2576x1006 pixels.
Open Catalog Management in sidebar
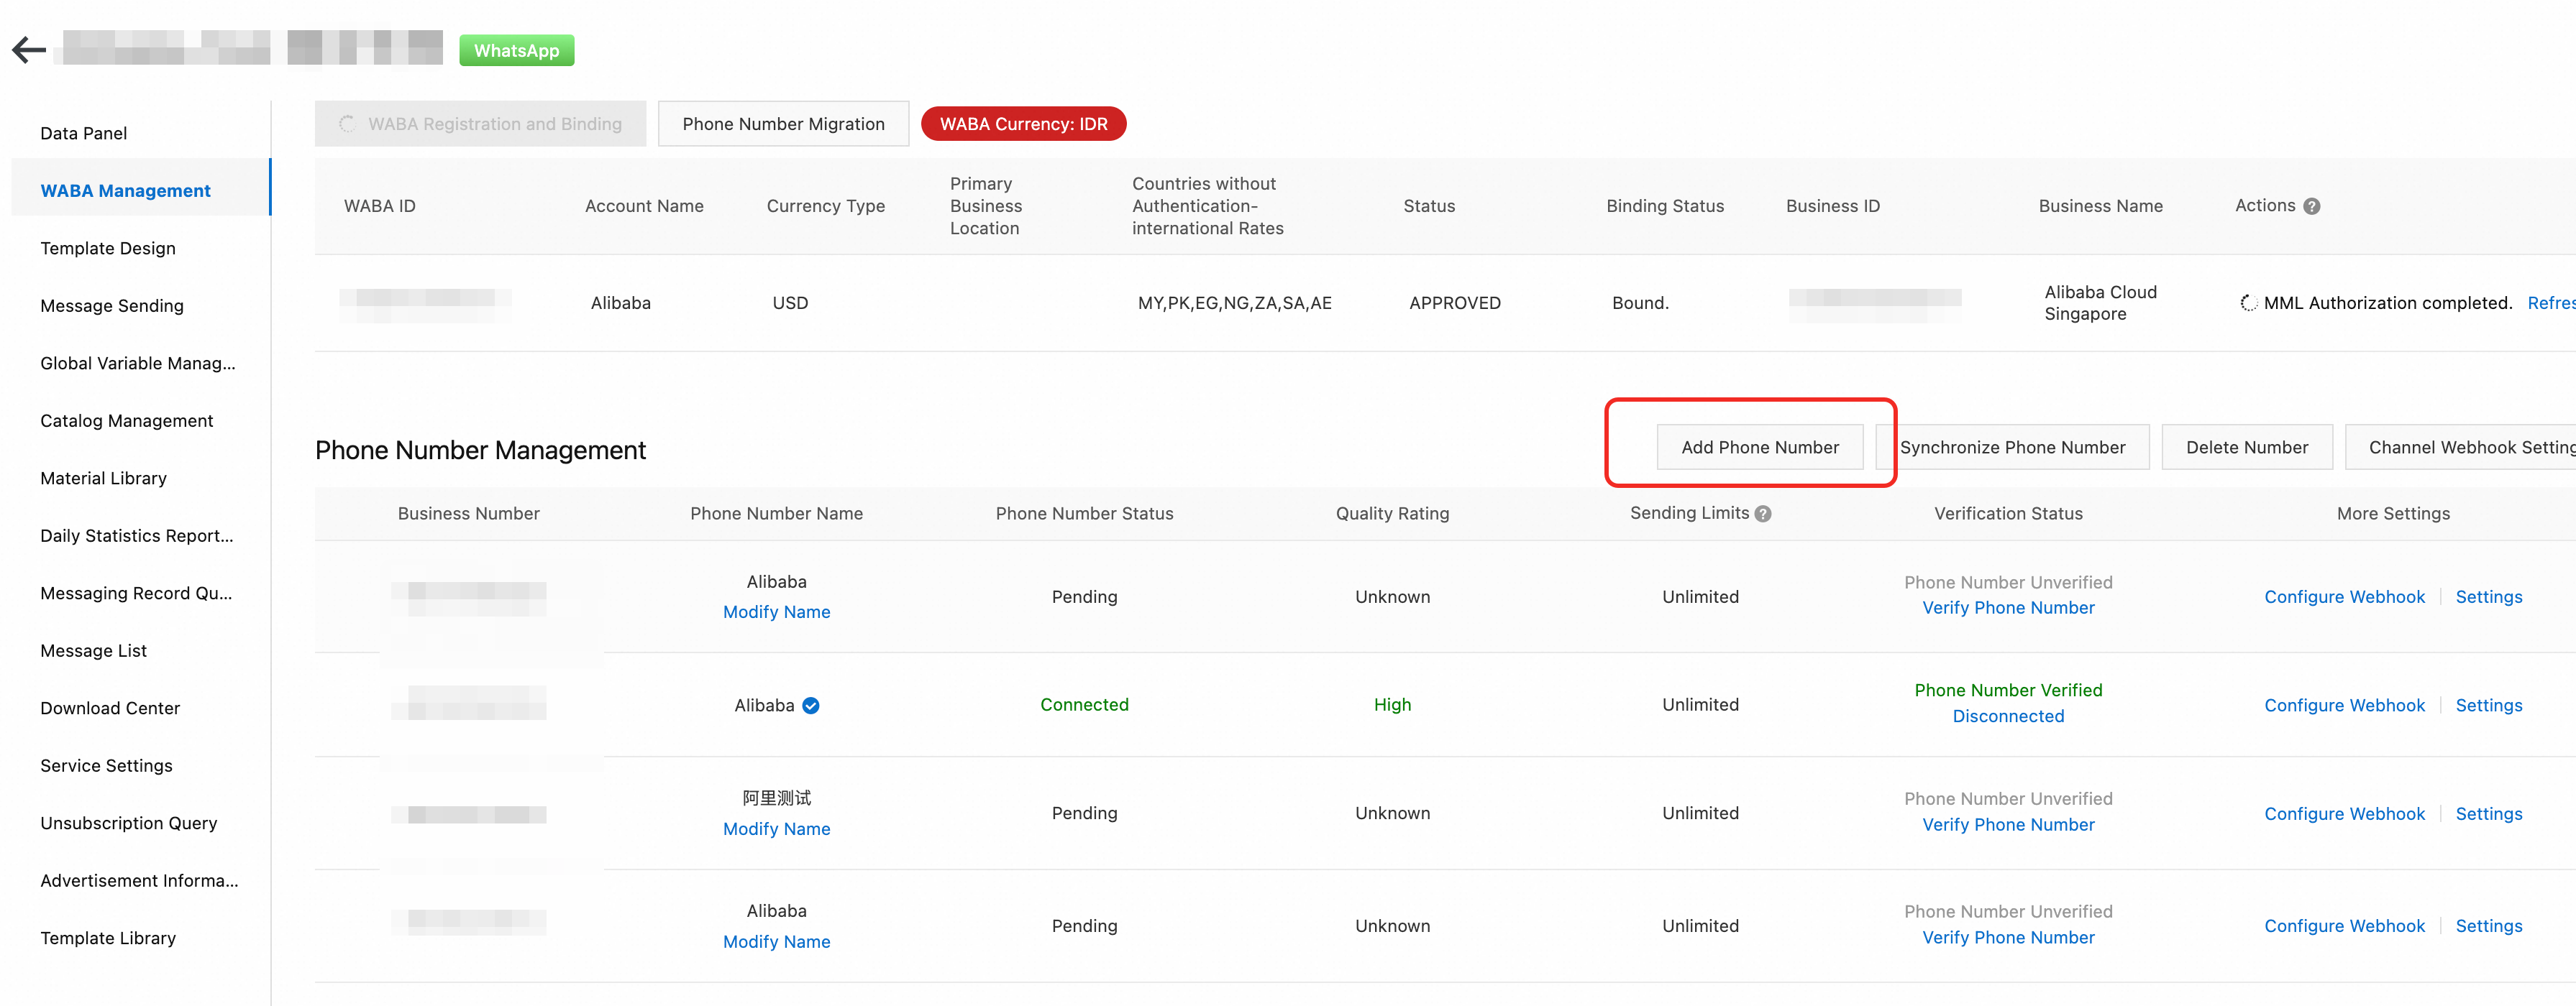pos(127,420)
